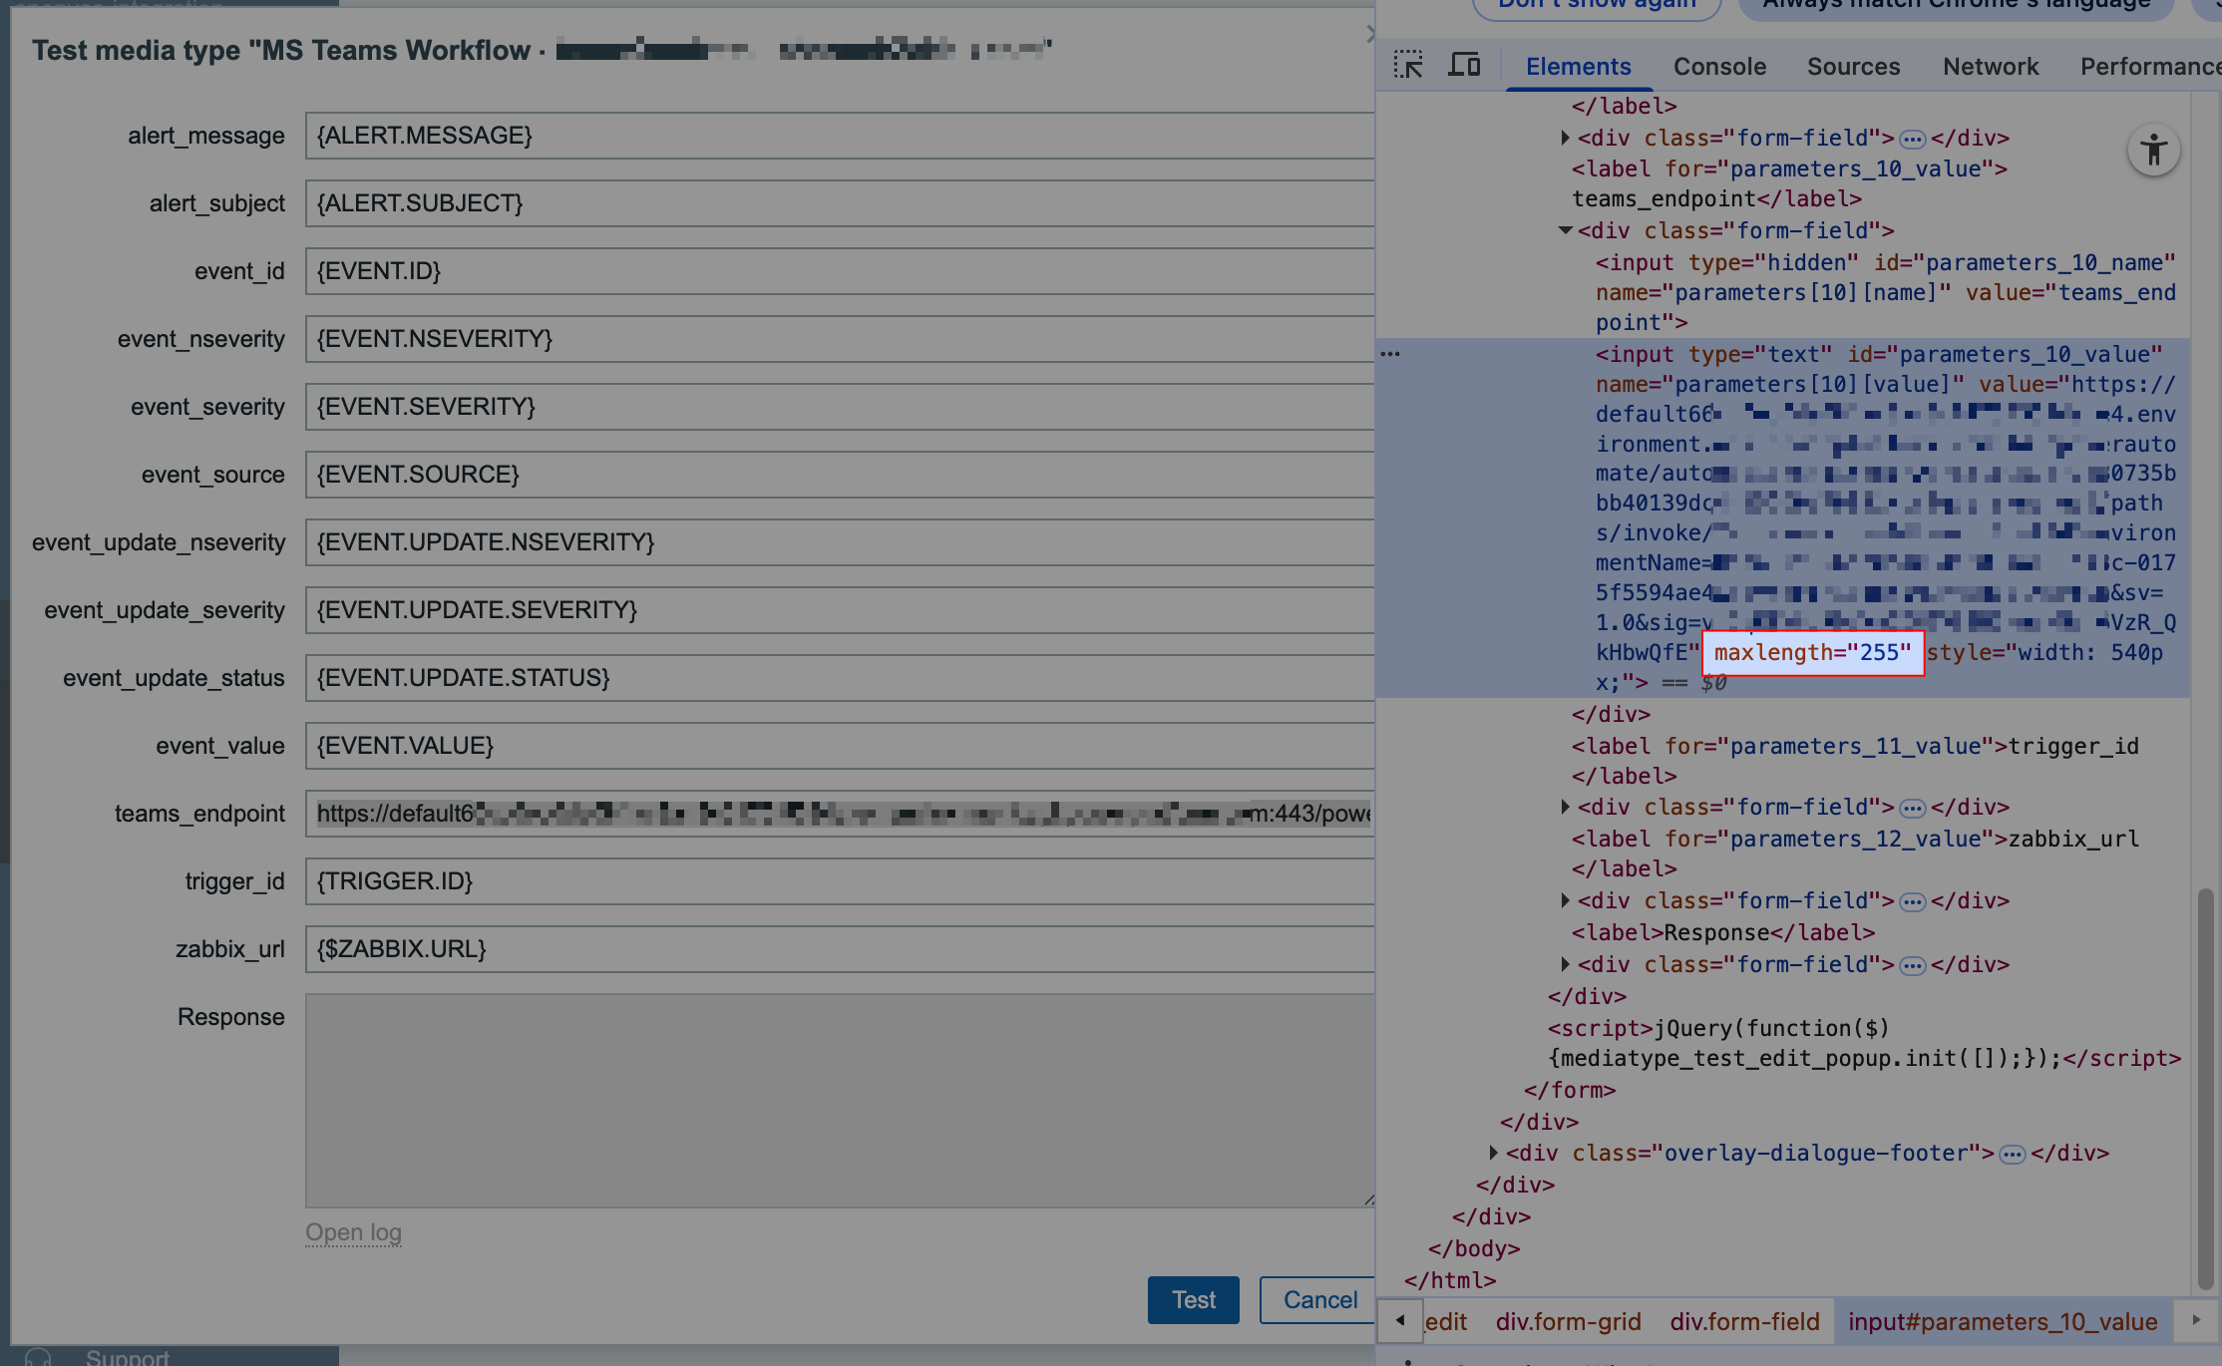Open the accessibility floating icon
Image resolution: width=2222 pixels, height=1366 pixels.
click(x=2153, y=152)
